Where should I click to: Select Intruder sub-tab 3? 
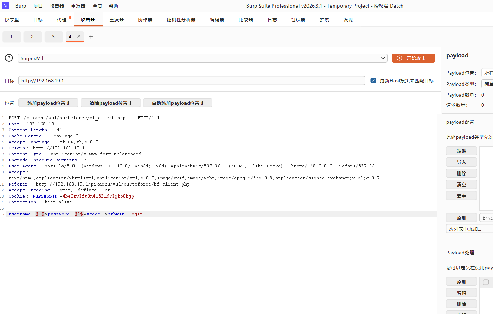pos(53,37)
